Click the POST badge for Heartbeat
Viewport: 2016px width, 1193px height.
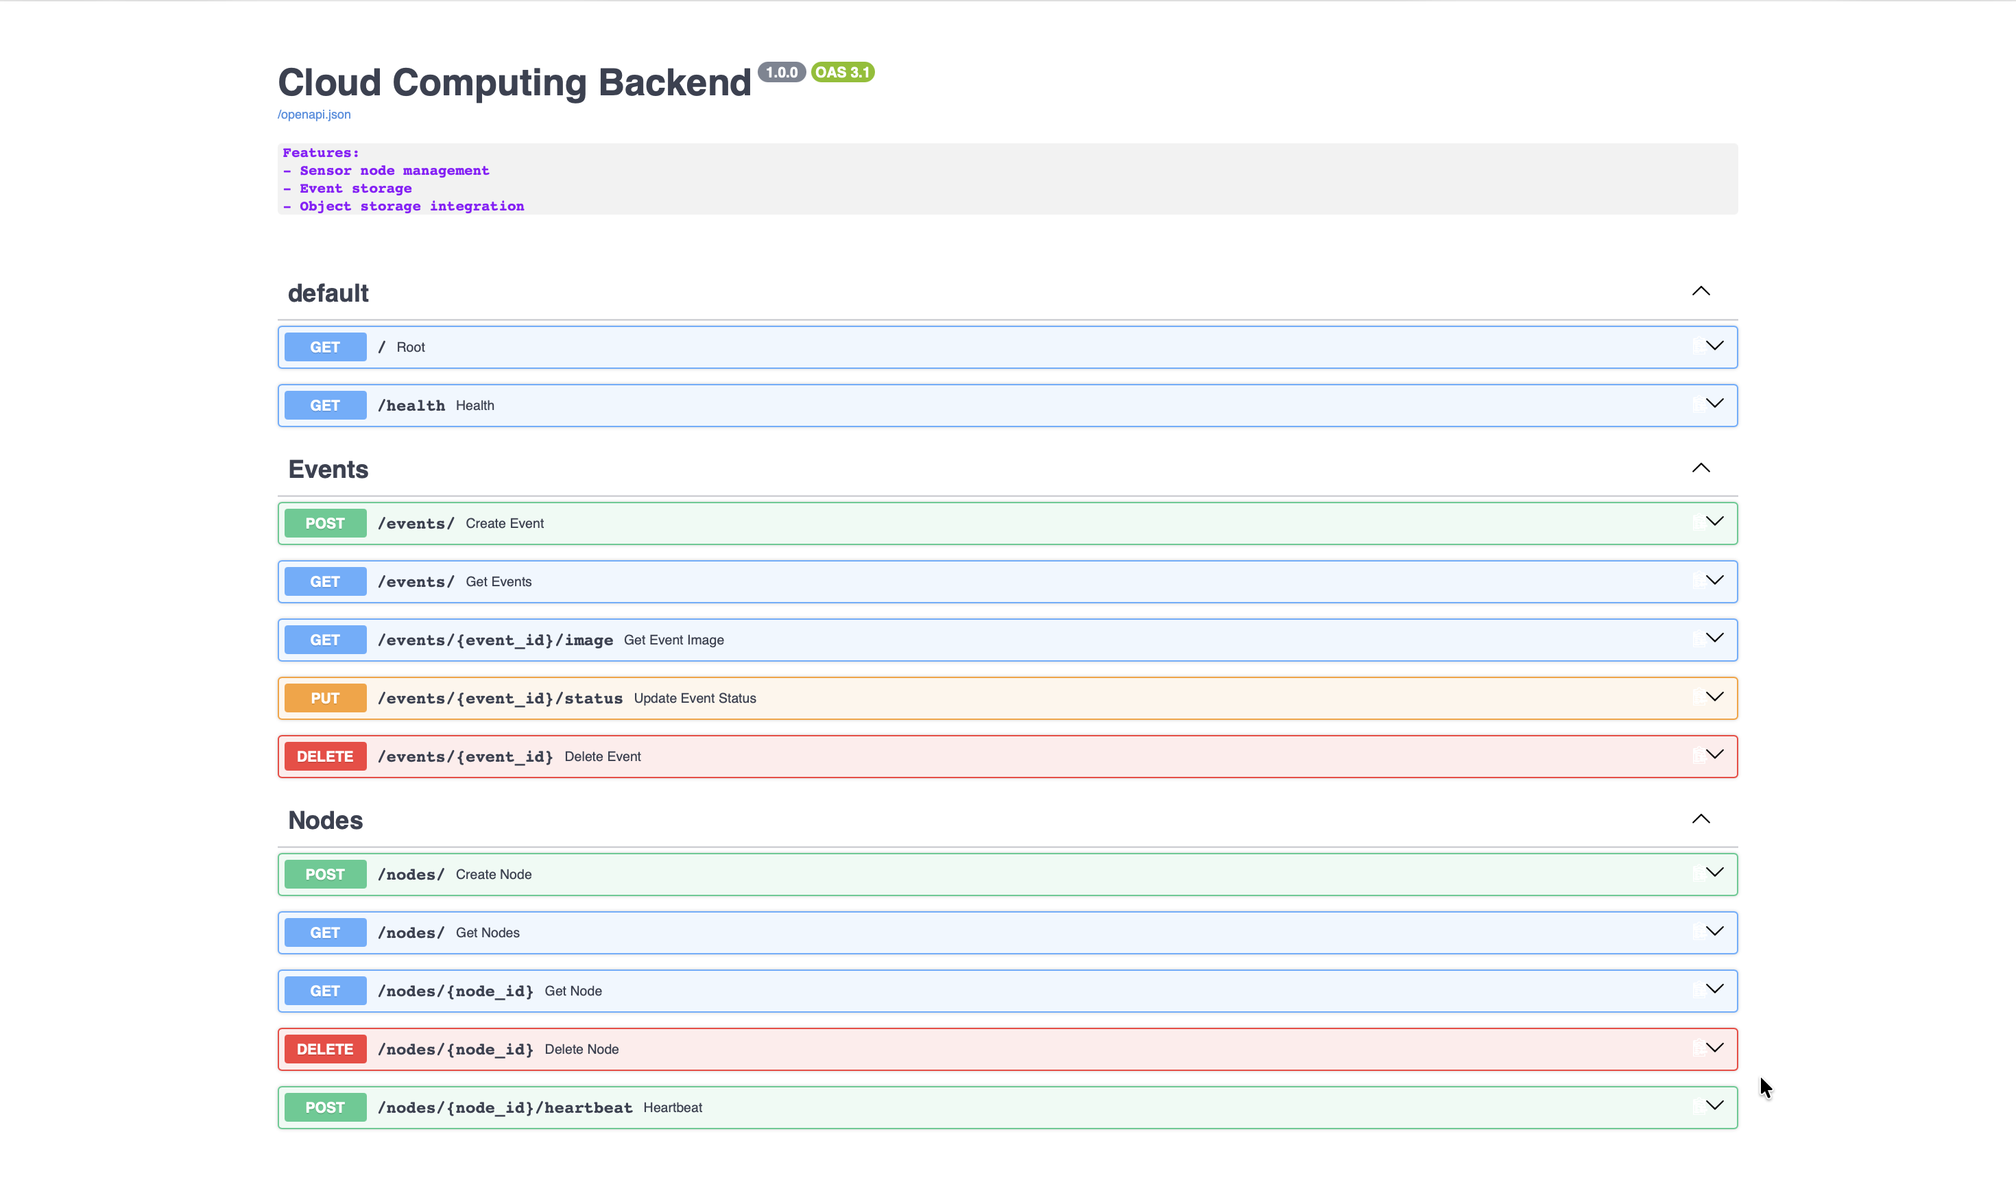coord(326,1107)
